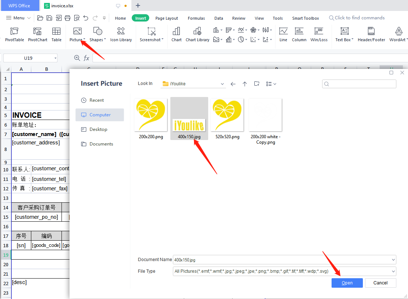The height and width of the screenshot is (299, 408).
Task: Open the Icon Library tool
Action: [121, 32]
